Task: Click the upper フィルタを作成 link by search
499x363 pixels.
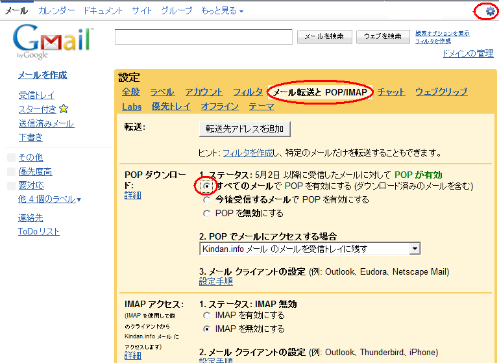Action: [433, 41]
